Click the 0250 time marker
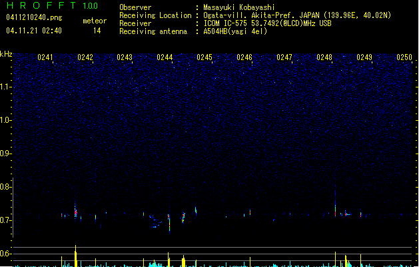Image resolution: width=419 pixels, height=267 pixels. tap(404, 57)
